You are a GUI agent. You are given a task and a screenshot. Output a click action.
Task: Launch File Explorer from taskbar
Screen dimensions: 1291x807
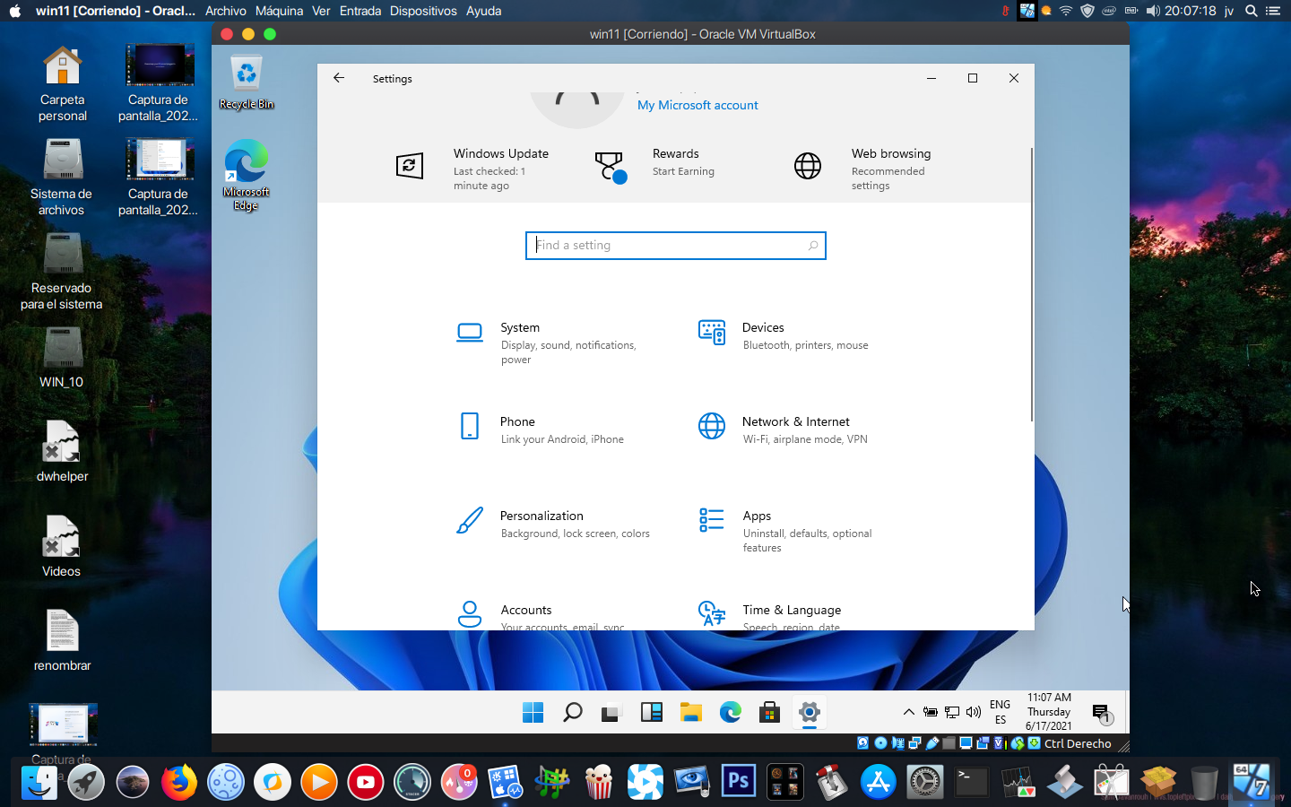point(690,712)
